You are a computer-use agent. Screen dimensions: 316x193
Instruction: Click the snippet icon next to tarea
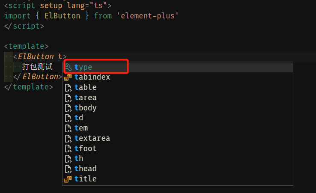pos(68,98)
